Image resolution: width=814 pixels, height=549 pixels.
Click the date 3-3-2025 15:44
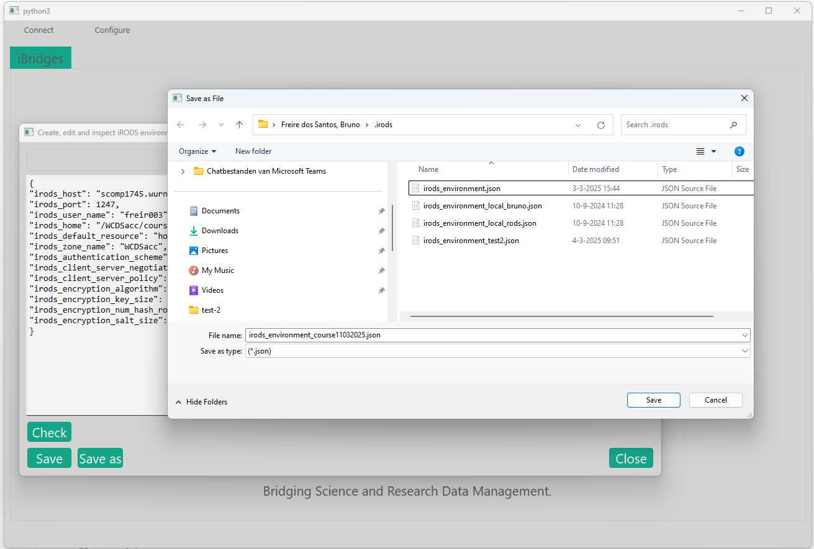pyautogui.click(x=595, y=189)
